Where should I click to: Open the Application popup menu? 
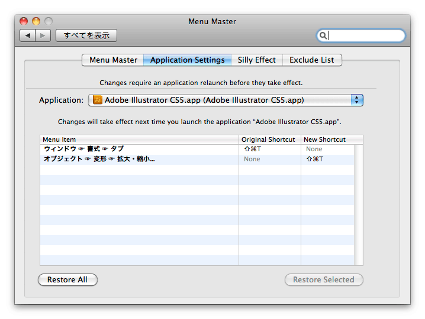[226, 100]
